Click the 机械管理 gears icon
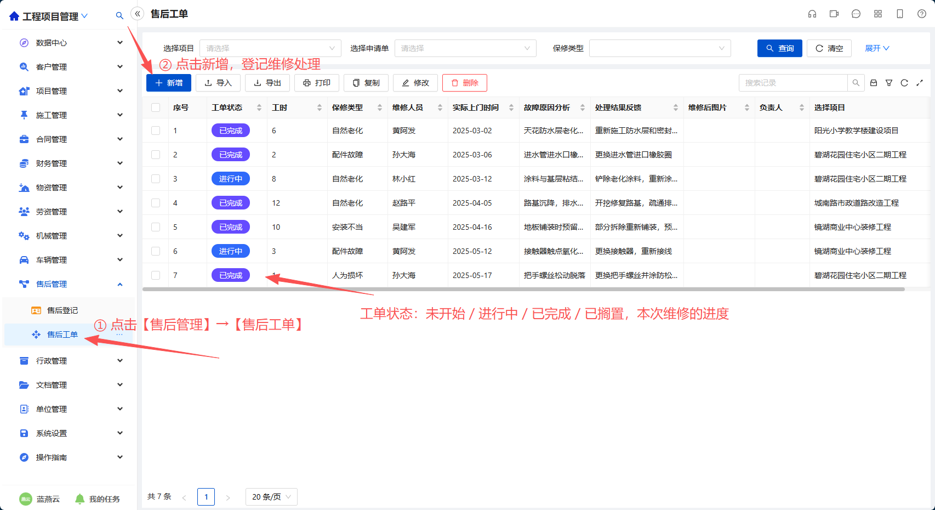This screenshot has height=510, width=935. (24, 236)
